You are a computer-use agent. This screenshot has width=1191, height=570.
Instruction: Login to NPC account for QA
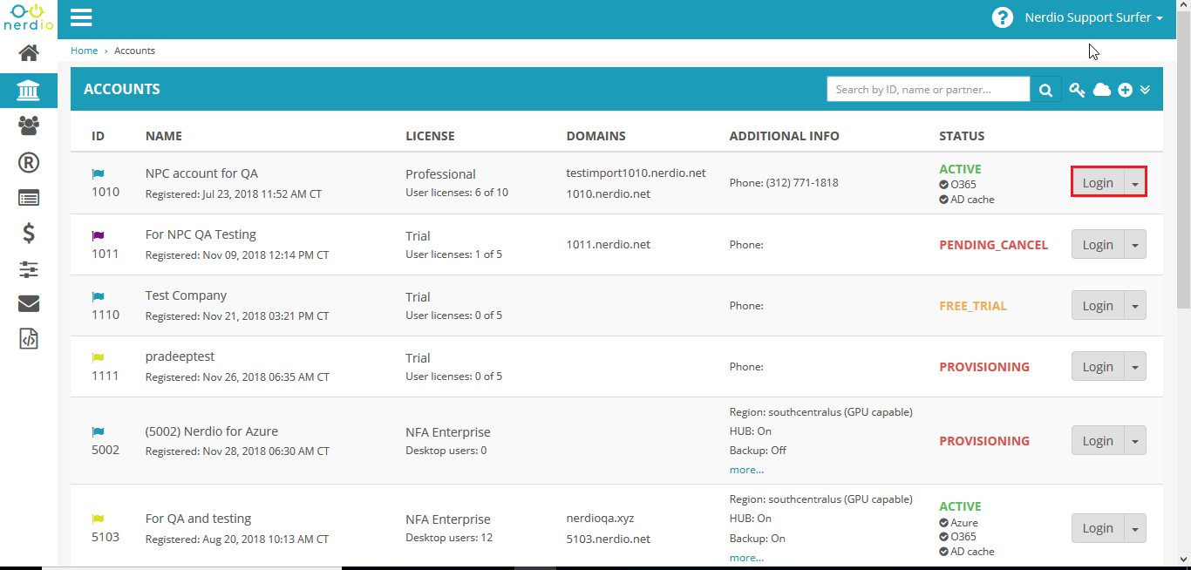(x=1098, y=183)
